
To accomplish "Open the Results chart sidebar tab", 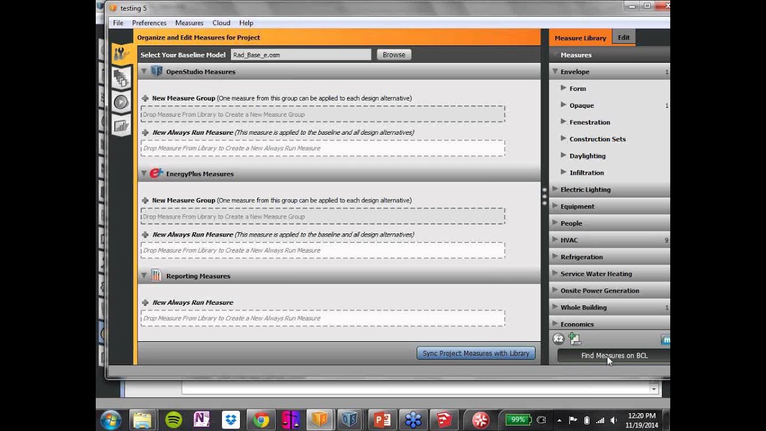I will point(121,126).
